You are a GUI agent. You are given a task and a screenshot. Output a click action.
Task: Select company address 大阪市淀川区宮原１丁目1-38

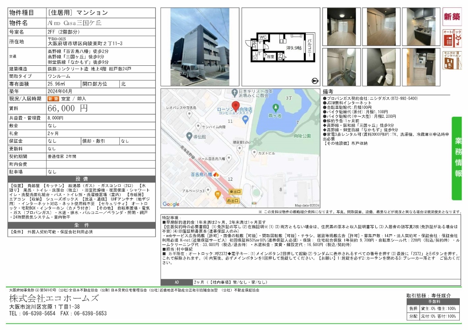point(44,306)
